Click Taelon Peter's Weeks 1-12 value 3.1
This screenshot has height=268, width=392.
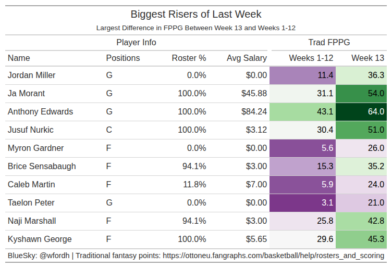[327, 203]
